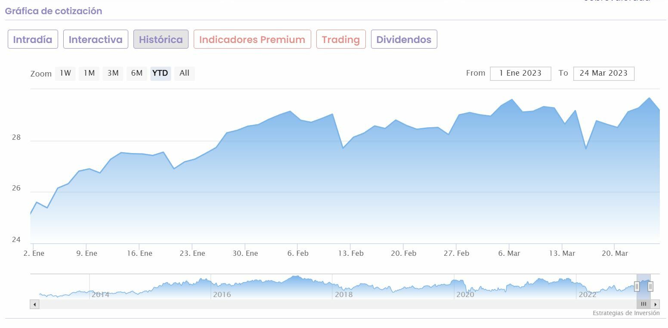
Task: Click the navigator scrollbar thumb
Action: (643, 304)
